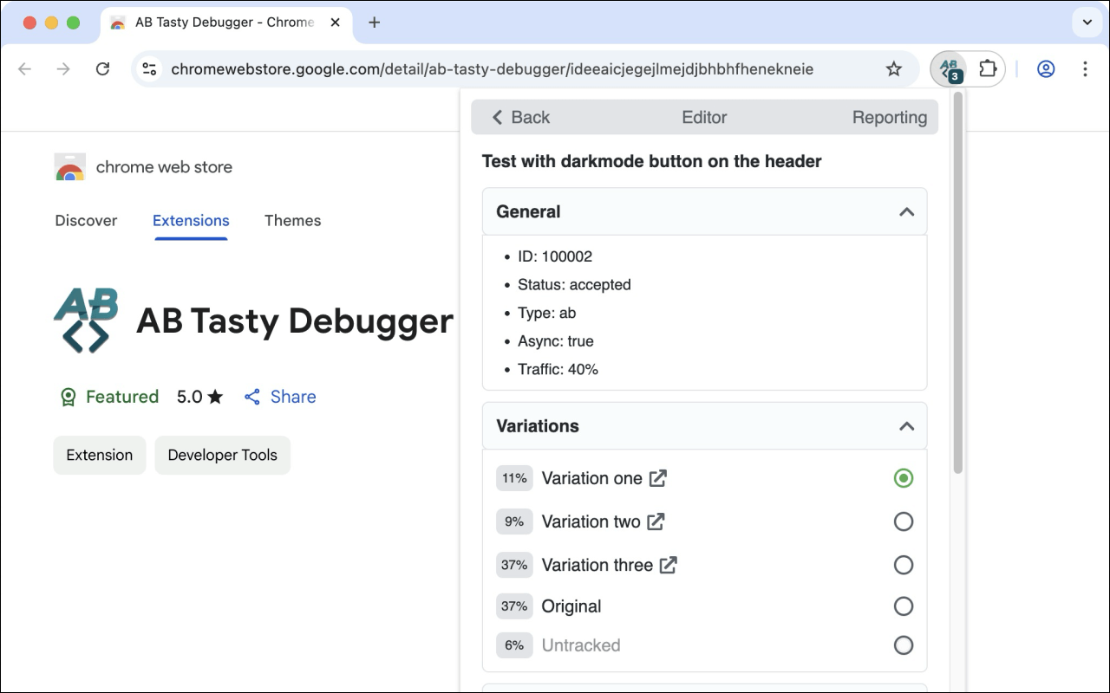Click the debugger panel scrollbar
1110x693 pixels.
[958, 283]
